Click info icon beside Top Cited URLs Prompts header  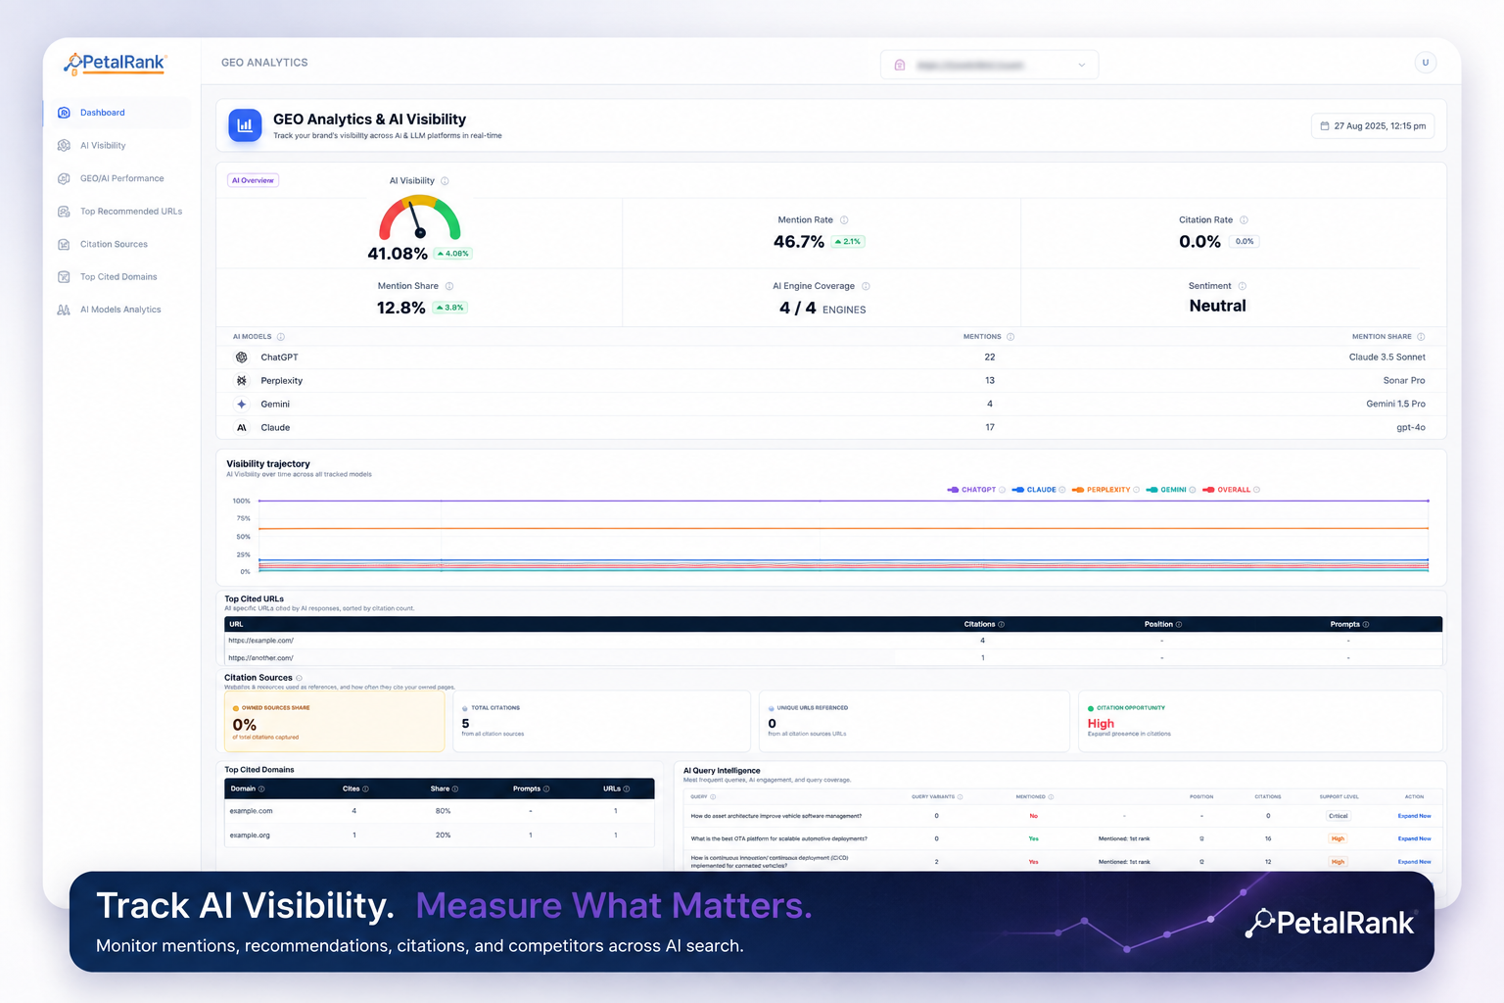coord(1366,624)
